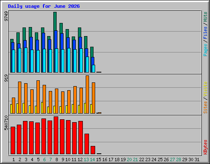Image resolution: width=210 pixels, height=164 pixels.
Task: Click day 4 on the x-axis
Action: pos(32,159)
